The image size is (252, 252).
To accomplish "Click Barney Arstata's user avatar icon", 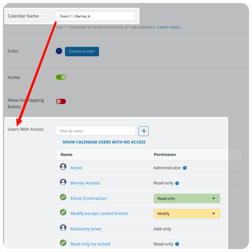I will point(63,182).
